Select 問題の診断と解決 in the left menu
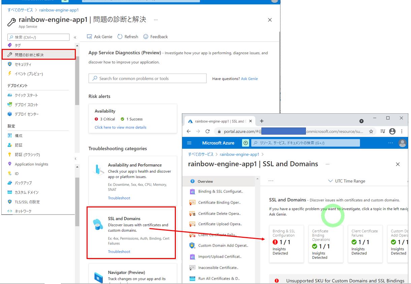 click(x=38, y=55)
